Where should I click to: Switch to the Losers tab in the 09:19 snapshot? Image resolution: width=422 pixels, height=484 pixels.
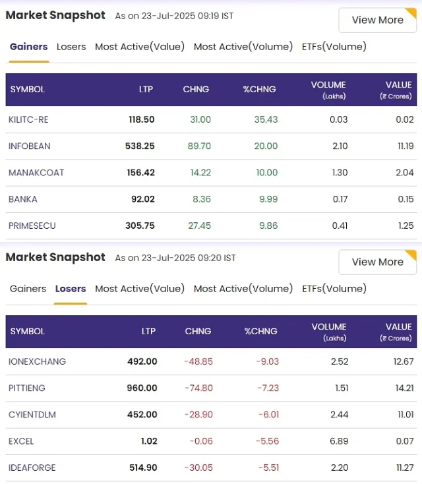71,47
